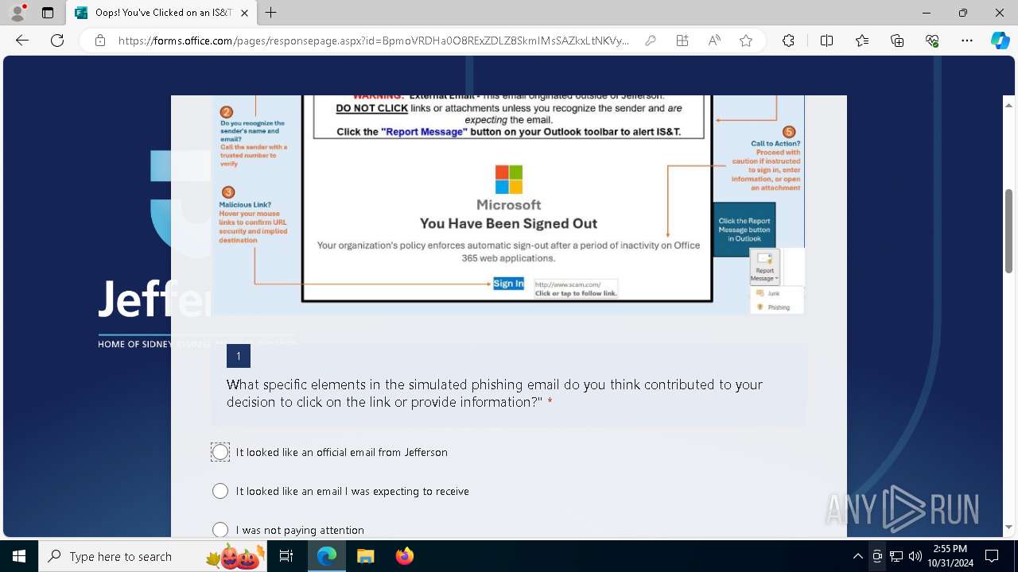Select 'It looked like an email I was expecting'
1018x572 pixels.
point(220,491)
